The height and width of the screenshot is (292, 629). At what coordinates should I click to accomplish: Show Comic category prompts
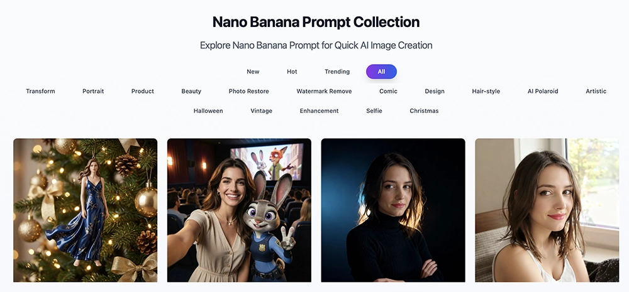388,91
